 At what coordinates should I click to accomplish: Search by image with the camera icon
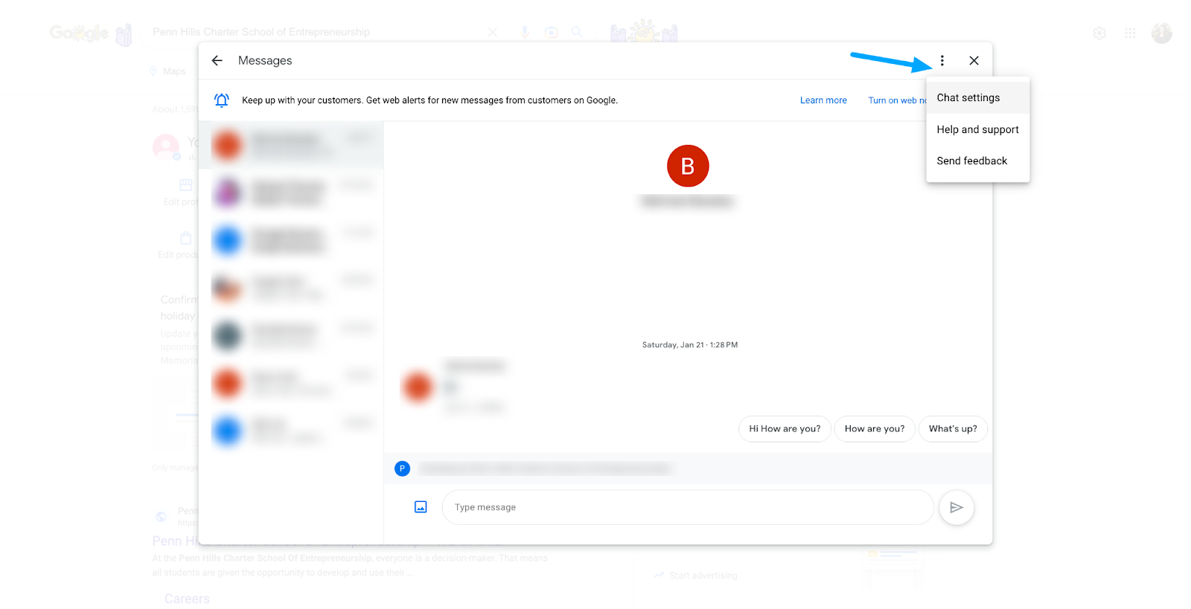(552, 32)
